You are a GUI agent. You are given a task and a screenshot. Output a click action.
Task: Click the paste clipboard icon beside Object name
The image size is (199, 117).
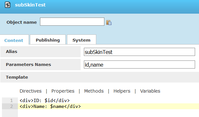[109, 22]
